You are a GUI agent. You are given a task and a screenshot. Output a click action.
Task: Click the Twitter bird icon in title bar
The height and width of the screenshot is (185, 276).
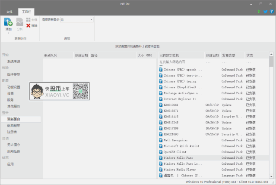(x=265, y=12)
